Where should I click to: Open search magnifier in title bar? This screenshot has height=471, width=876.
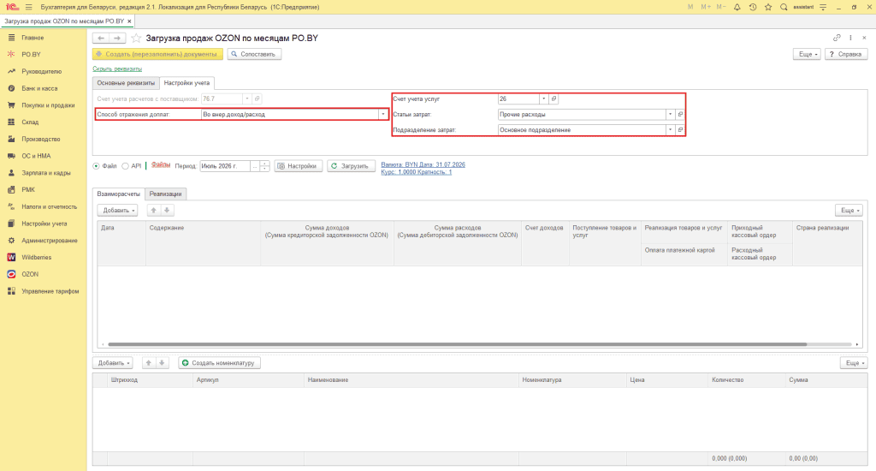[784, 7]
